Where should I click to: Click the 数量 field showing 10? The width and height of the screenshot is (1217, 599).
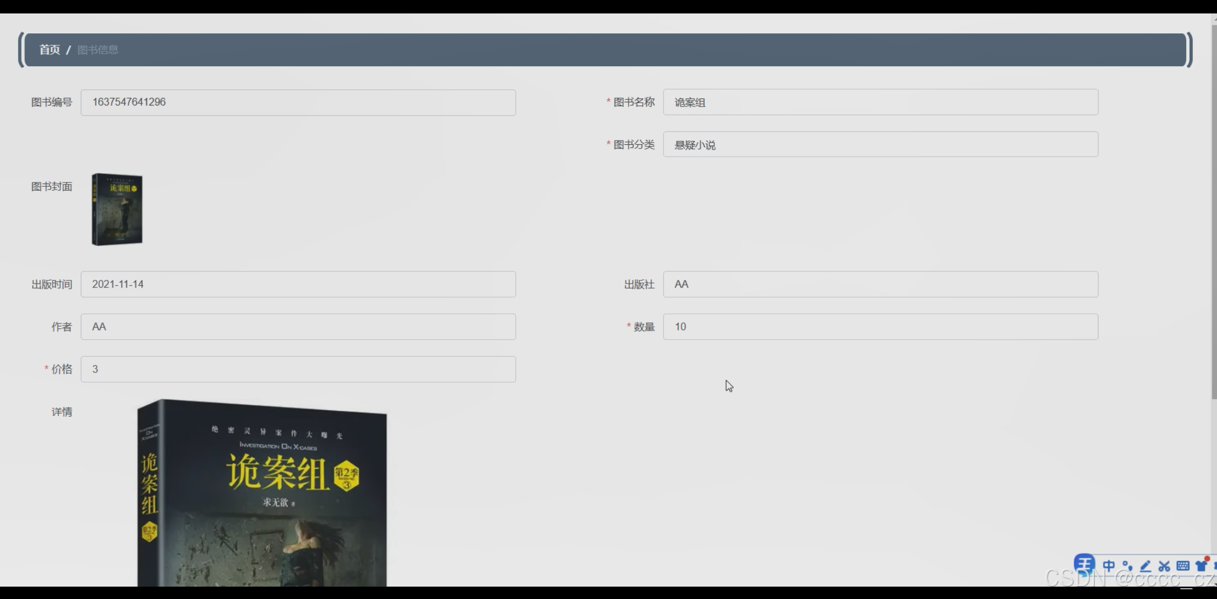click(880, 327)
